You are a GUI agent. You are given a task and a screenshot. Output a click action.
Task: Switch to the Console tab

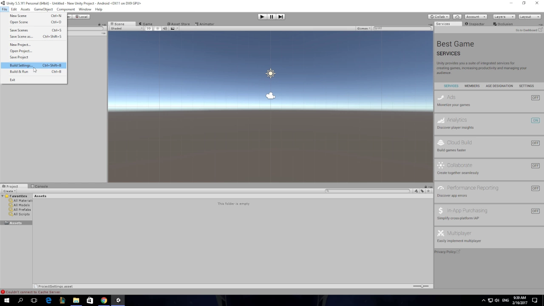(39, 186)
